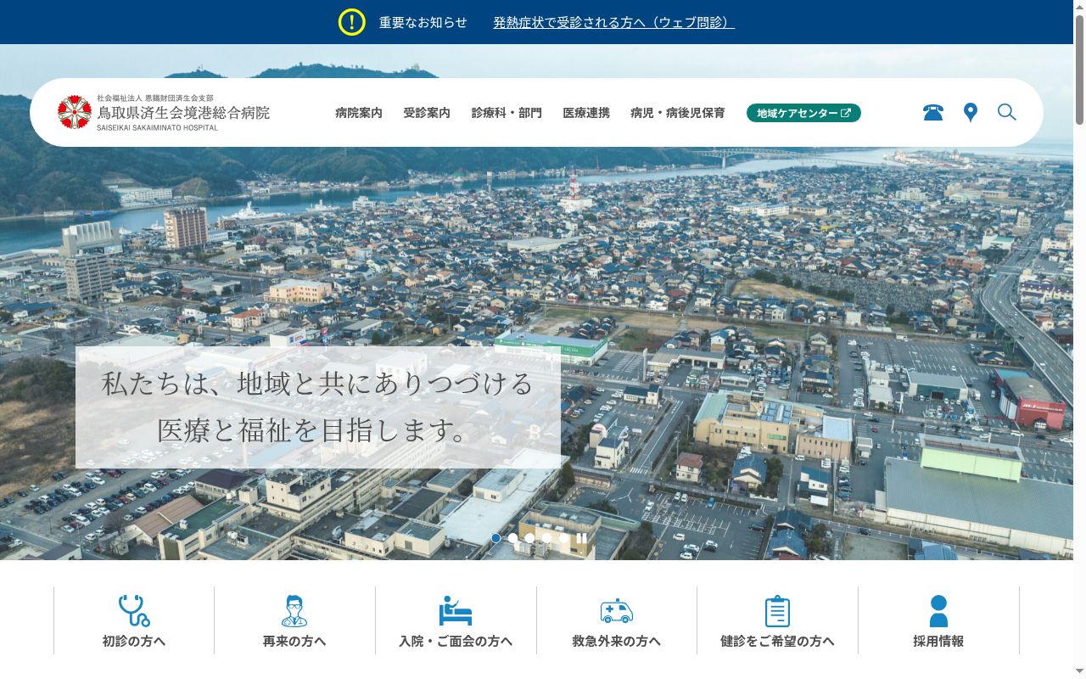Click the doctor icon for 再来の方へ
1086x679 pixels.
(x=294, y=610)
